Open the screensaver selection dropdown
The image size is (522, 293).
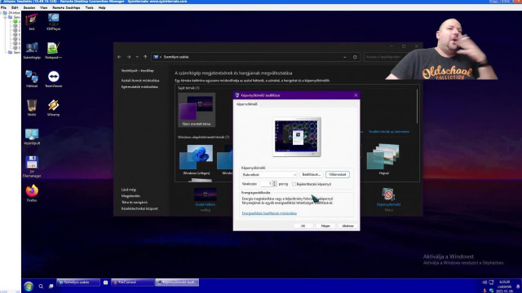[x=269, y=175]
